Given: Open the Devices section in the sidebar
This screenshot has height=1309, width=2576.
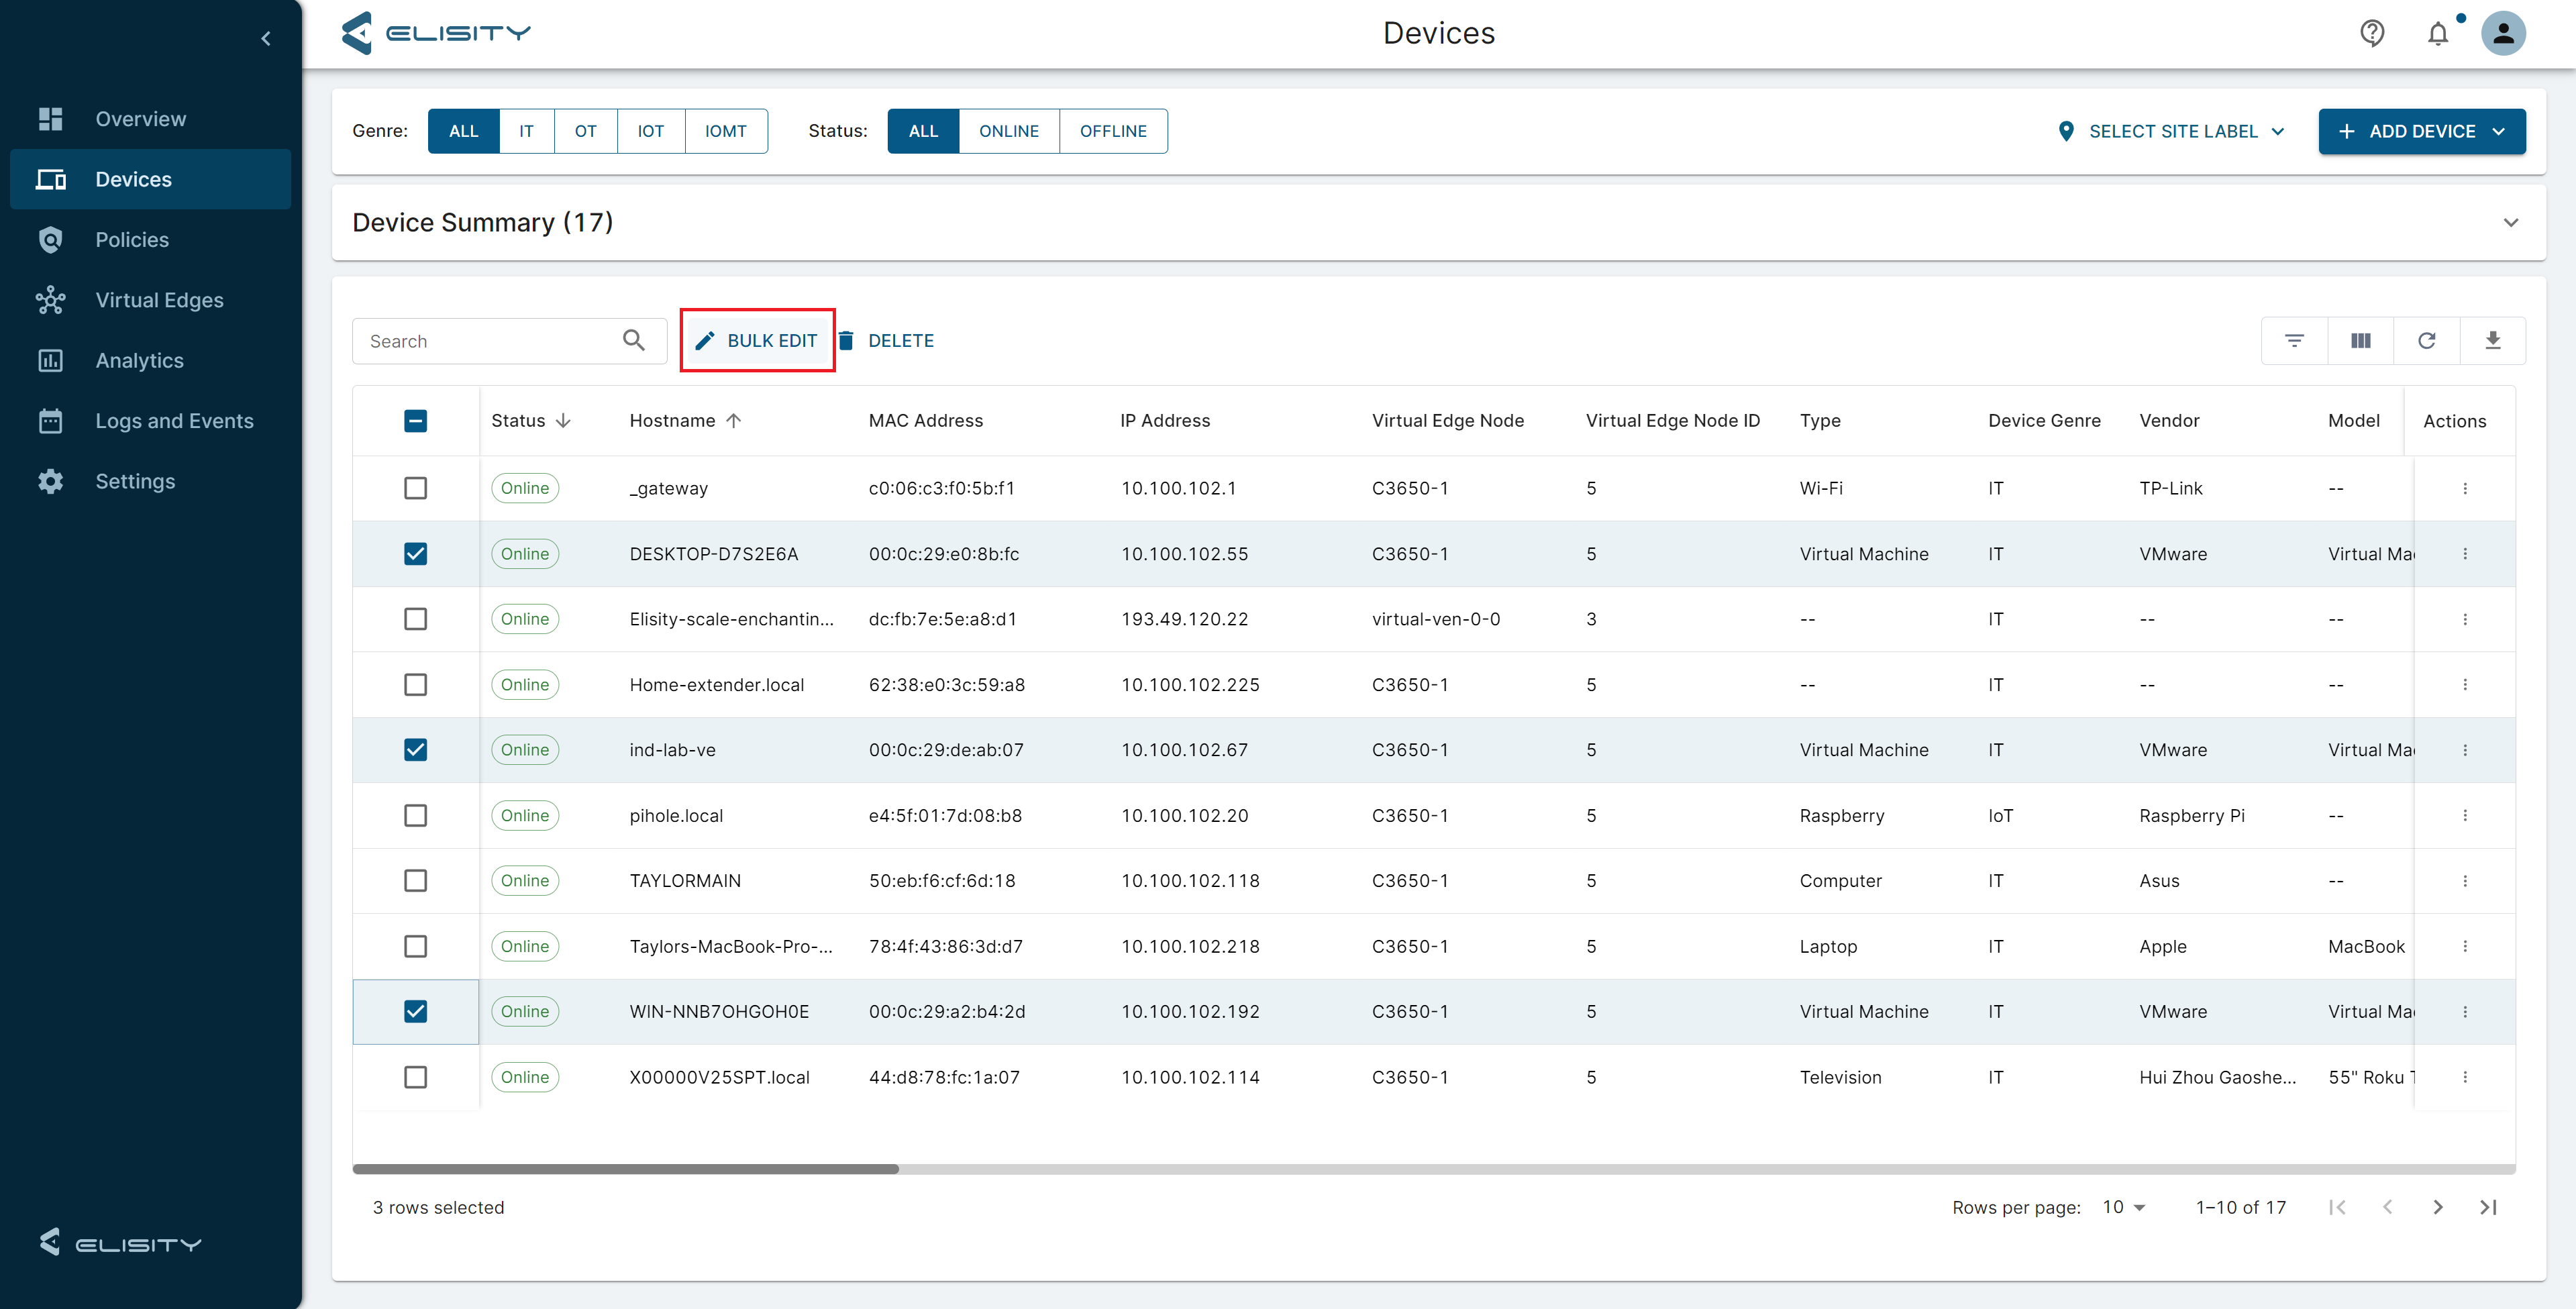Looking at the screenshot, I should click(x=133, y=179).
